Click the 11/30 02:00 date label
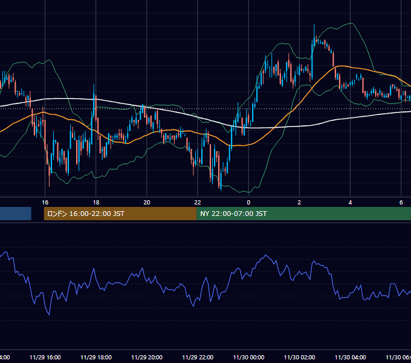This screenshot has width=411, height=363. (x=299, y=357)
